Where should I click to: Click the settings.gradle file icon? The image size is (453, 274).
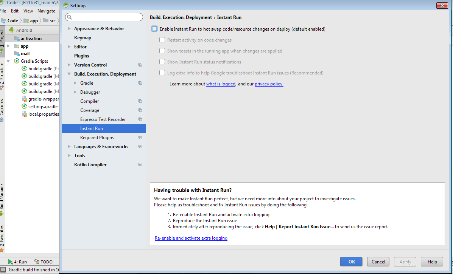[x=24, y=107]
